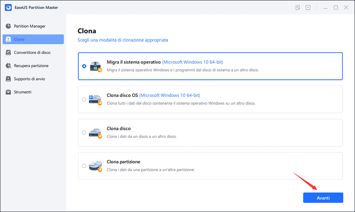Screen dimensions: 355x212
Task: Select the Migra il sistema operativo radio button
Action: 84,66
